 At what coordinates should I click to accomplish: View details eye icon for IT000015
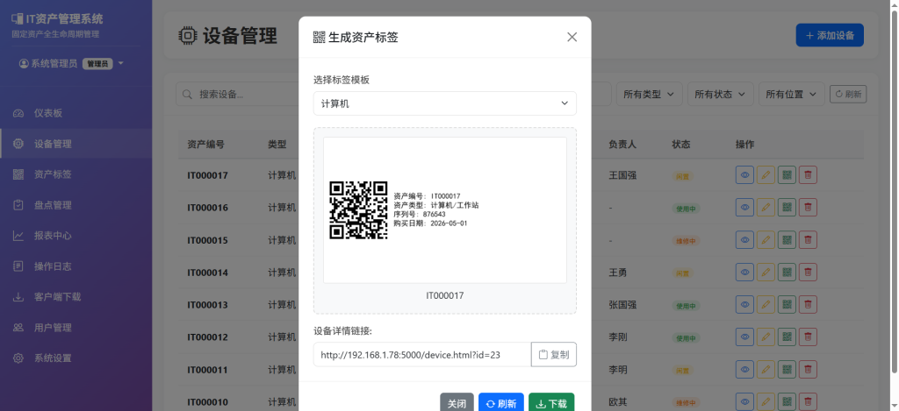(744, 240)
